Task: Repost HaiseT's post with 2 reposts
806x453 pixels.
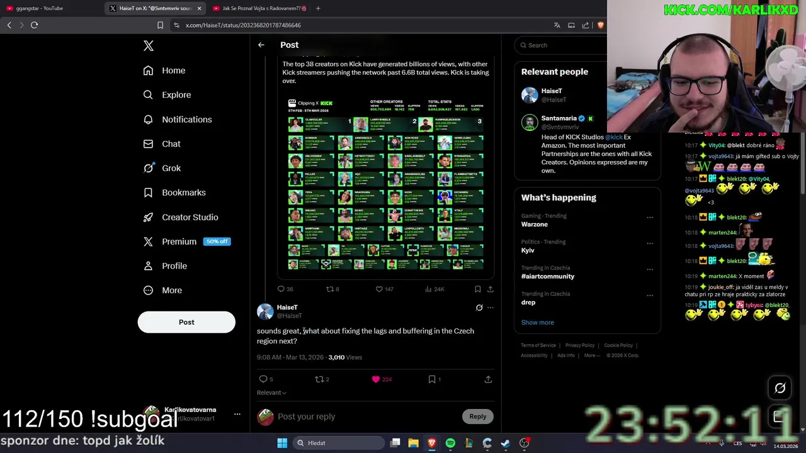Action: tap(322, 379)
